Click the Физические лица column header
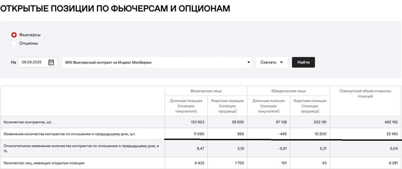The image size is (402, 169). coord(206,91)
